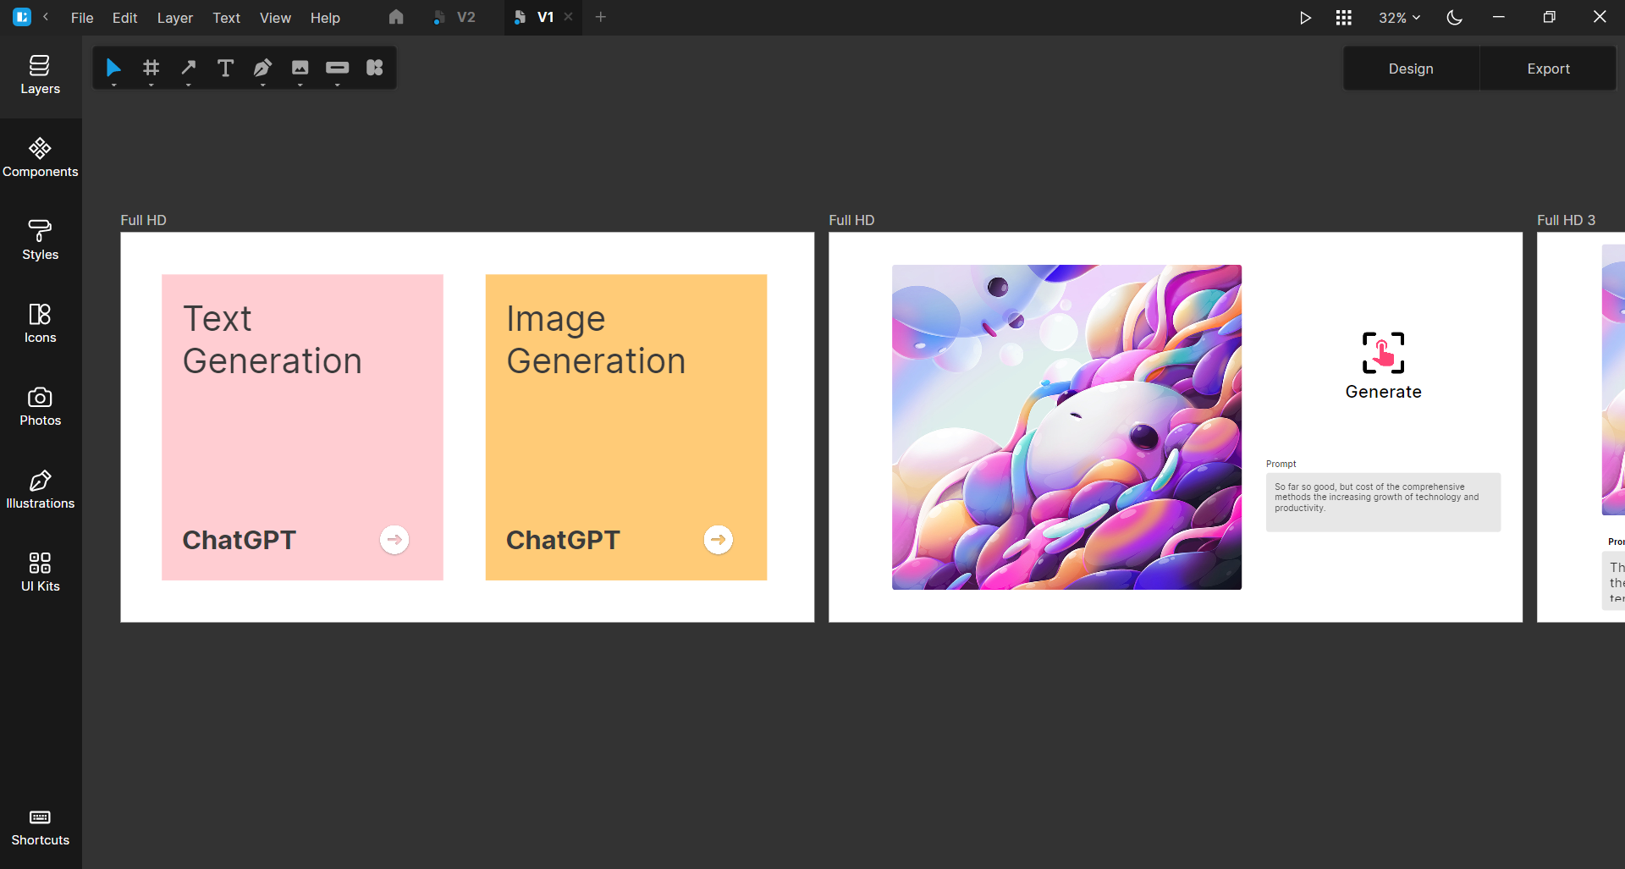Screen dimensions: 1625x869
Task: Select the Prompt label
Action: tap(1281, 464)
